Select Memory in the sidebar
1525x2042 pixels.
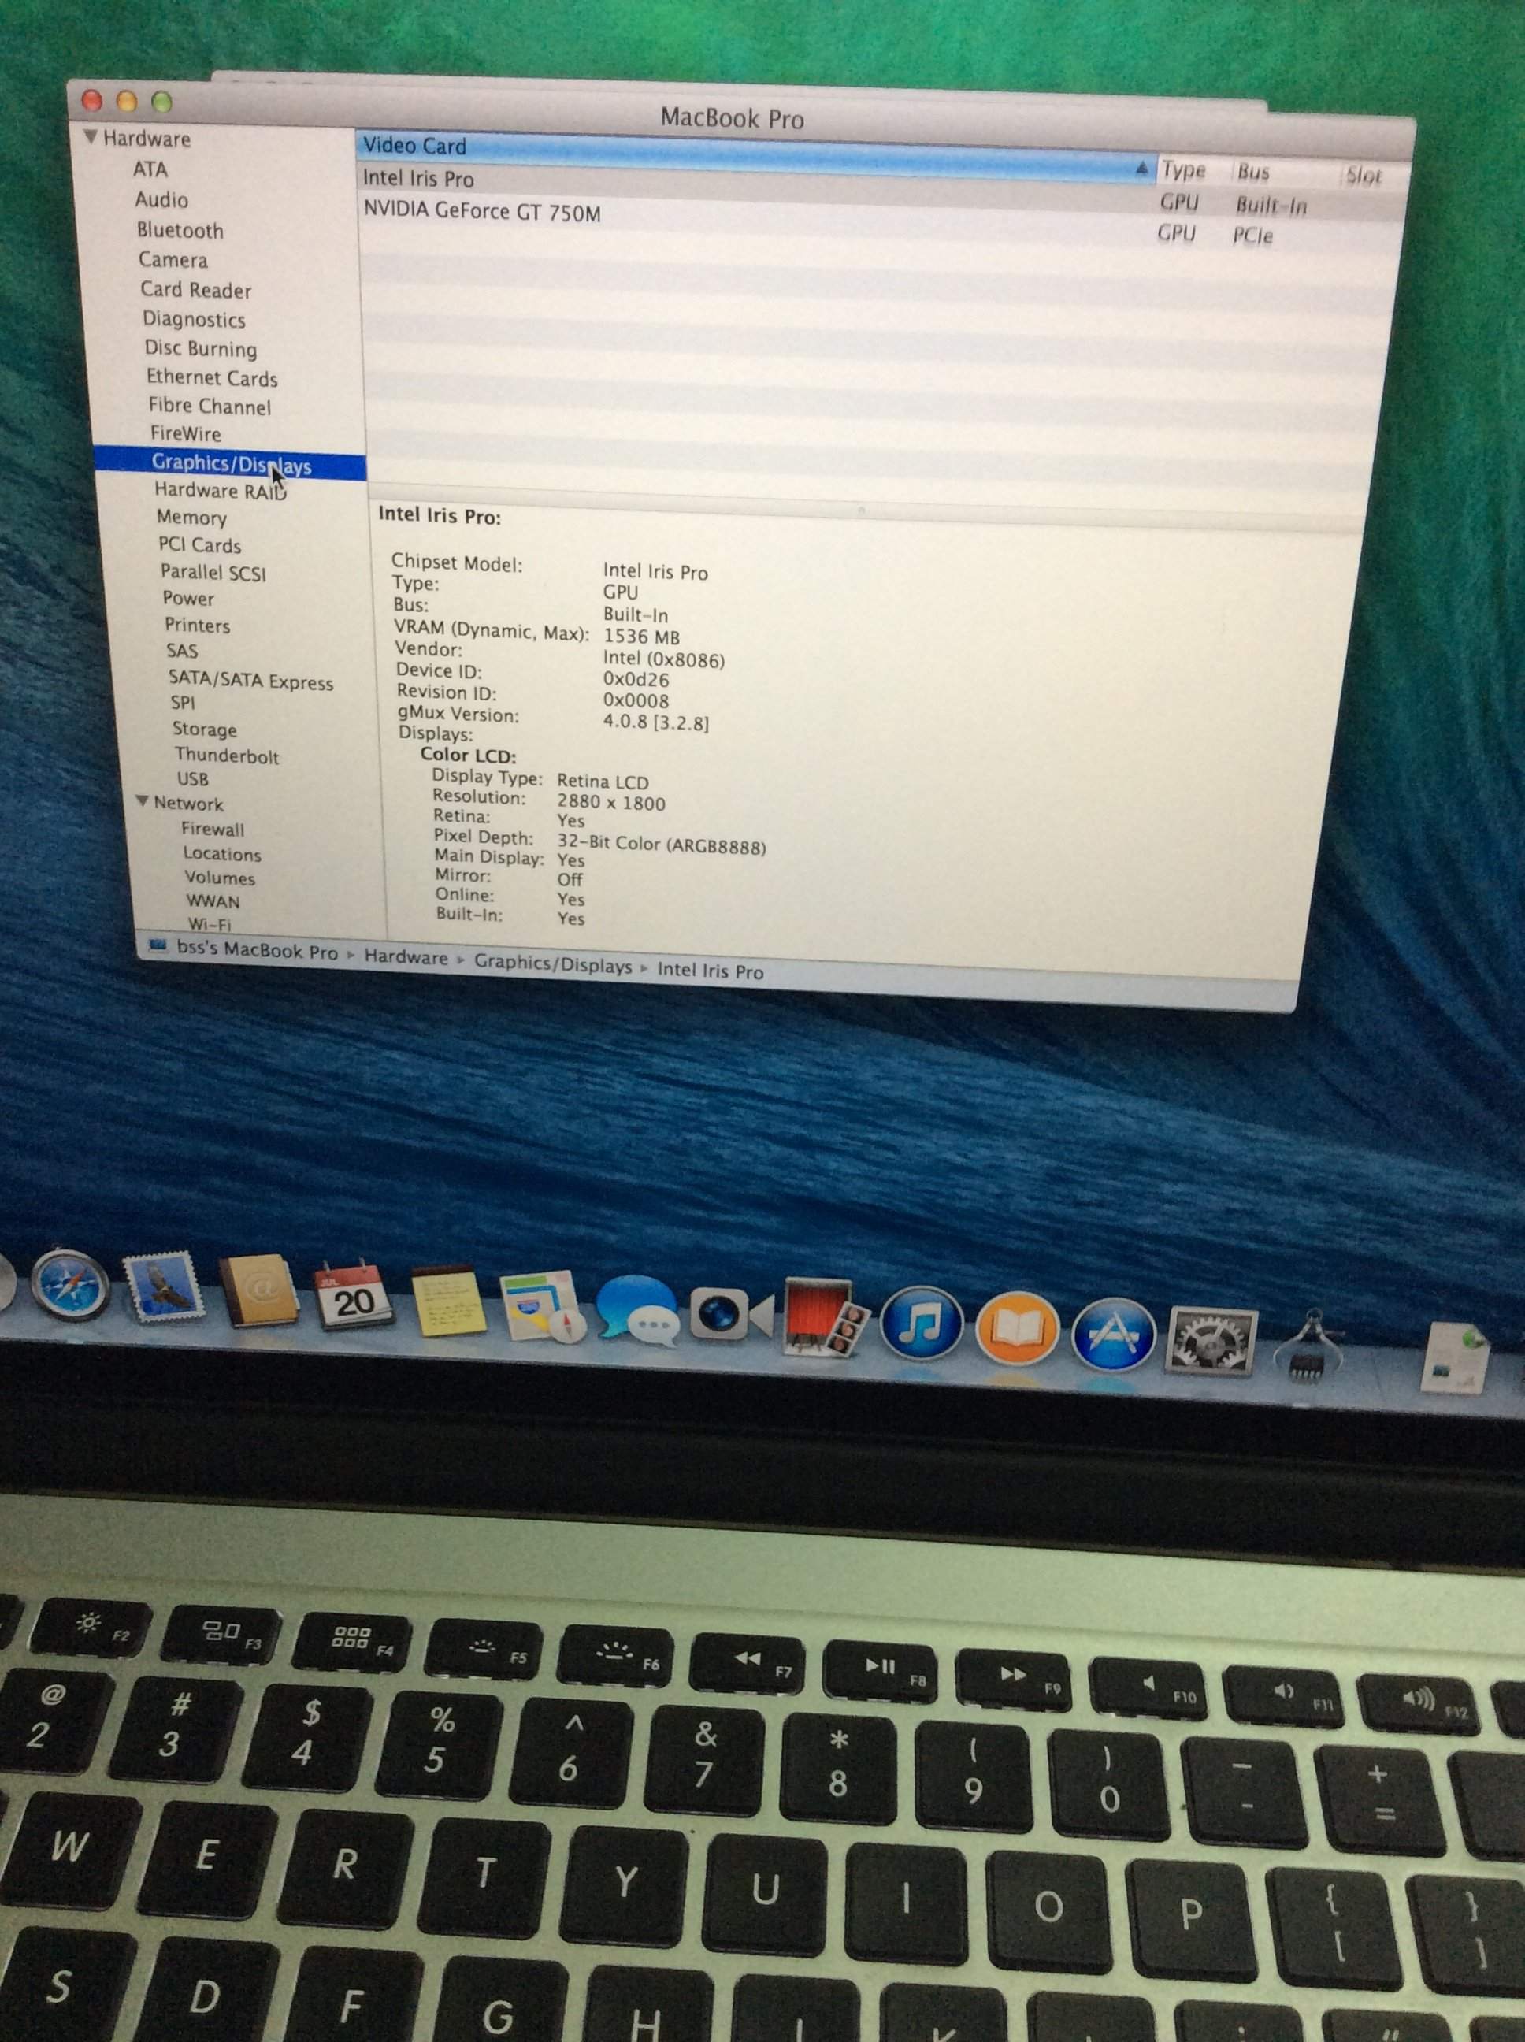pos(191,518)
